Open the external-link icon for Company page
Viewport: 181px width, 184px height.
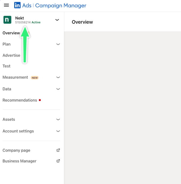pyautogui.click(x=58, y=150)
